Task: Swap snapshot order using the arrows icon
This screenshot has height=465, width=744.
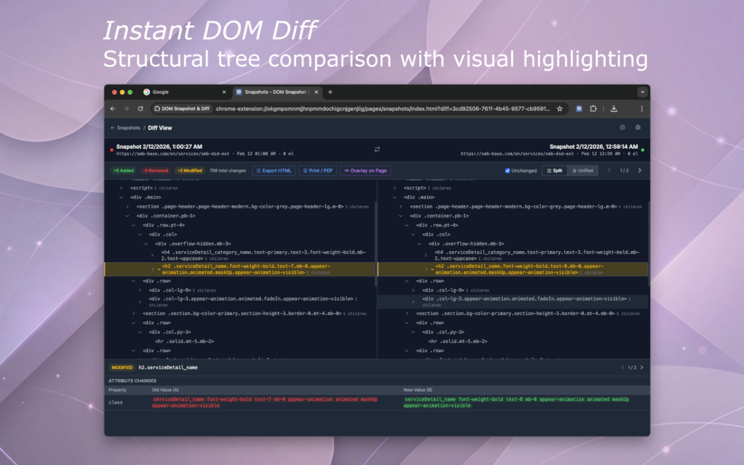Action: [377, 149]
